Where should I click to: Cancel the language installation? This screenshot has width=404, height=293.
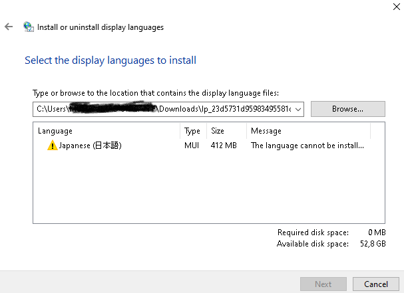click(376, 284)
